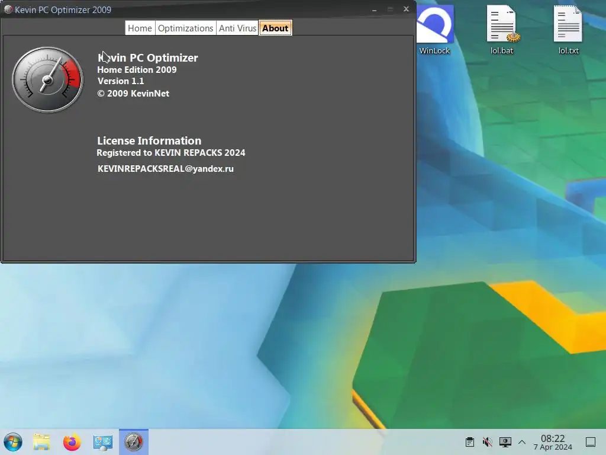Switch to the Home tab

click(140, 28)
